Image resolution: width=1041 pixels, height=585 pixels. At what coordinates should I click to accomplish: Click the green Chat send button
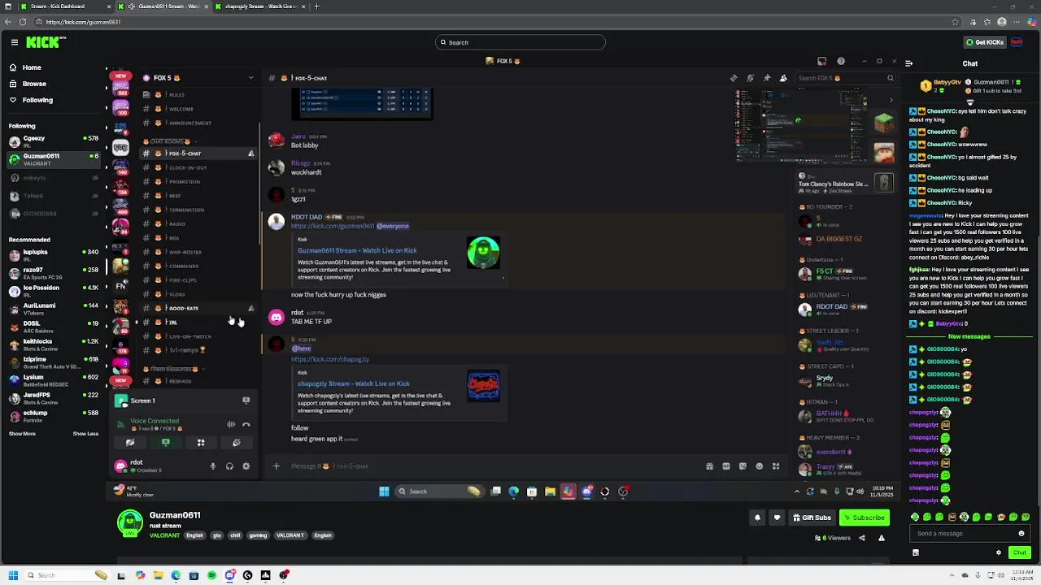[x=1020, y=552]
